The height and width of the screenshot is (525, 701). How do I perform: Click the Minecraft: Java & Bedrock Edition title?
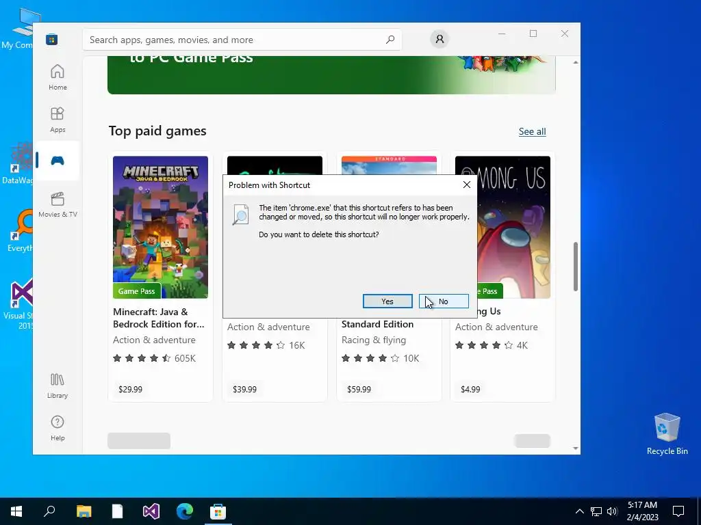[x=158, y=318]
